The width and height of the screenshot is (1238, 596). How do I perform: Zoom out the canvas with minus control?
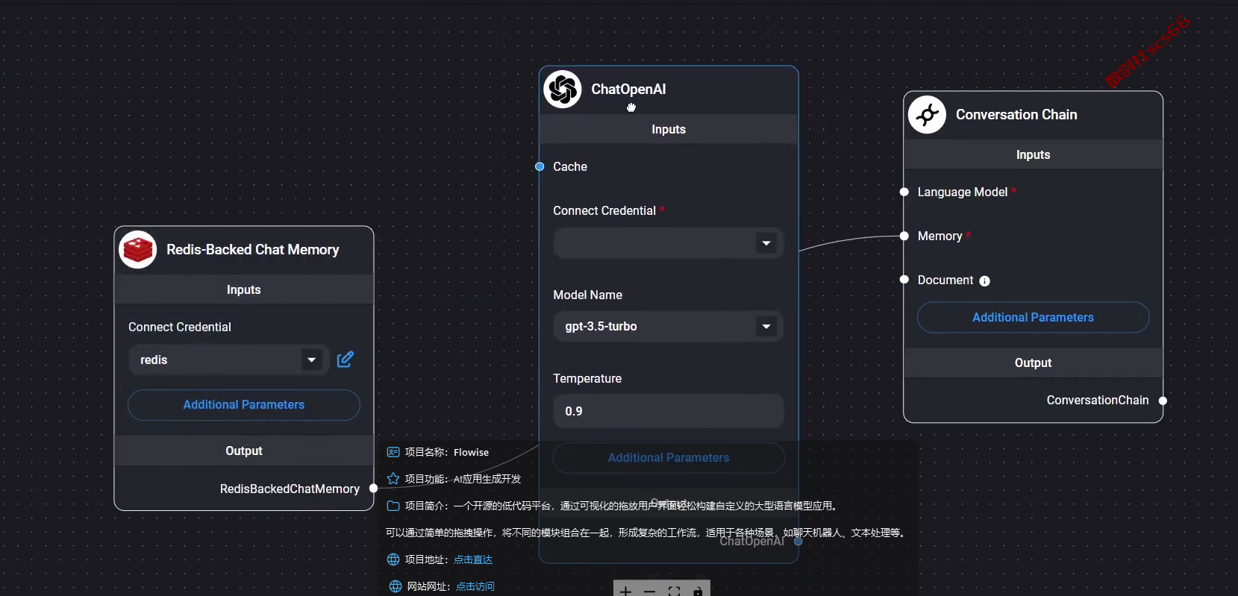click(649, 592)
